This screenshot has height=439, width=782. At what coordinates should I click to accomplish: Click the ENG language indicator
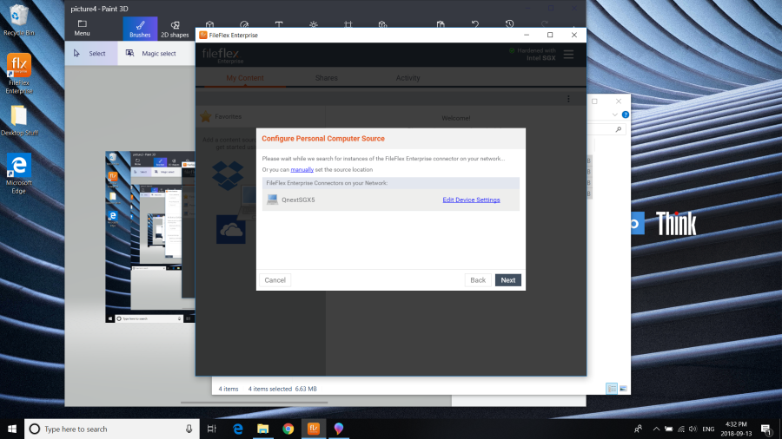tap(708, 429)
